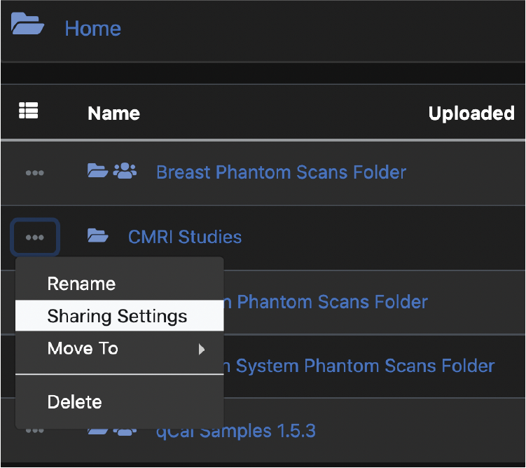This screenshot has width=526, height=468.
Task: Sort by the Uploaded column header
Action: (471, 113)
